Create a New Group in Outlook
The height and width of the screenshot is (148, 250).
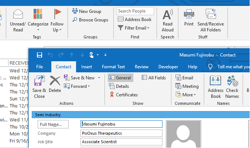pyautogui.click(x=86, y=11)
